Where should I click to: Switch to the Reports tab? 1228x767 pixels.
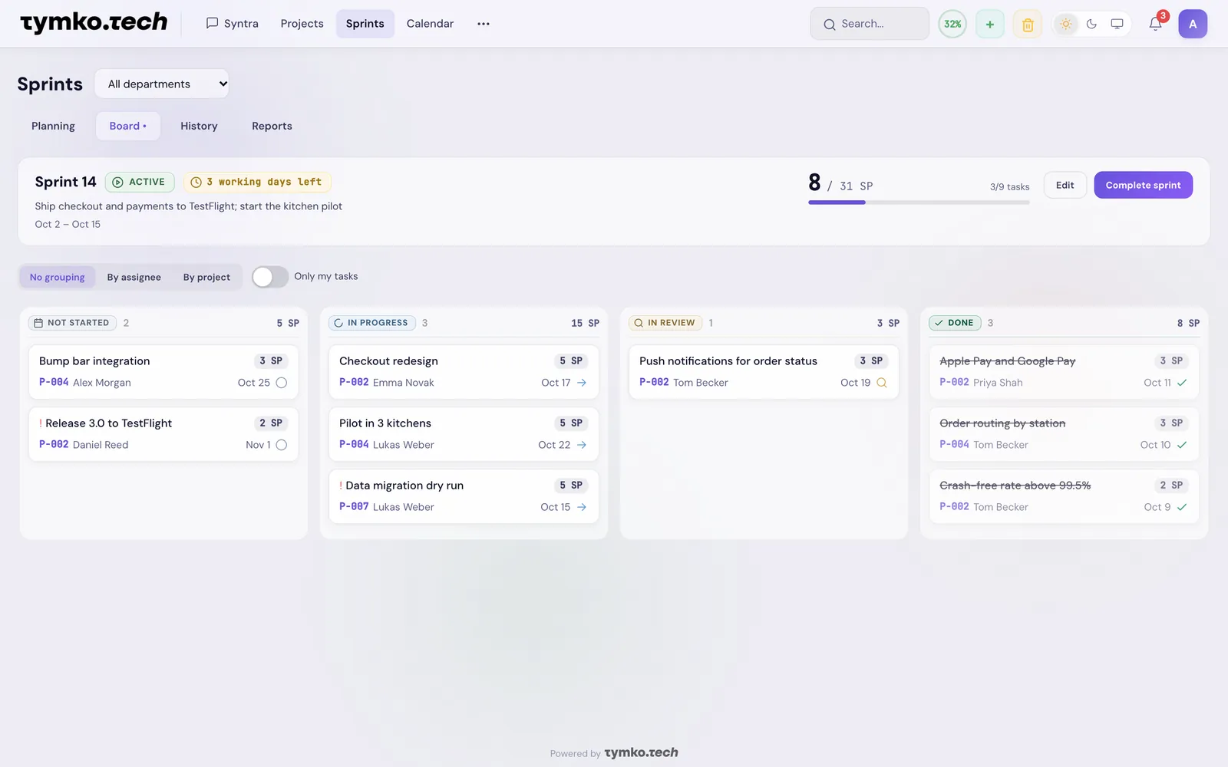[x=272, y=126]
